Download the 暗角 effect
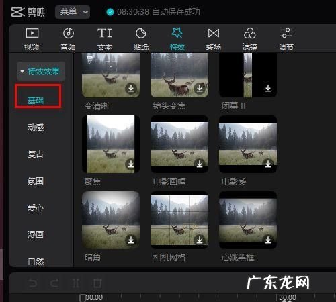This screenshot has width=336, height=302. 131,240
